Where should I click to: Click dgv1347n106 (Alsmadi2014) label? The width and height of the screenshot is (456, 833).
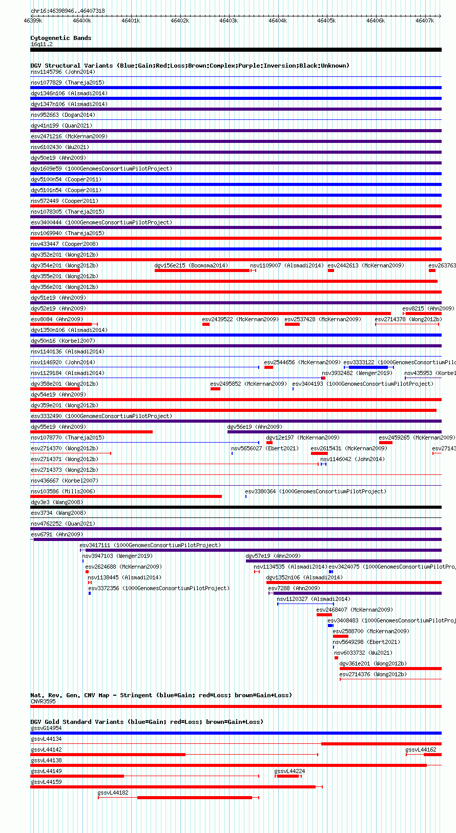tap(69, 104)
